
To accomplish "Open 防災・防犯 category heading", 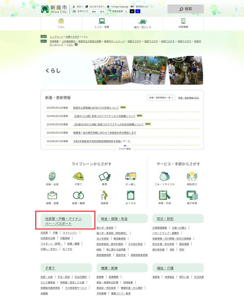I will click(x=178, y=218).
